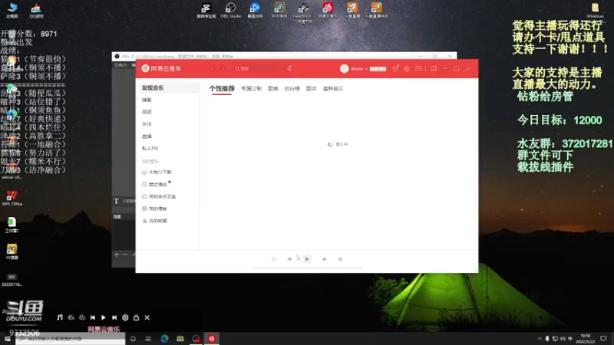Switch to the 最新音乐 tab
The image size is (614, 345).
333,89
